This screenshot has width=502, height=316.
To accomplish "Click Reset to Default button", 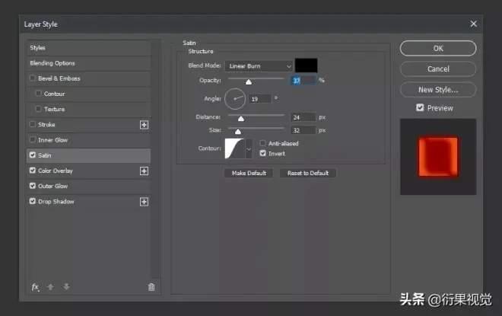I will click(x=308, y=173).
